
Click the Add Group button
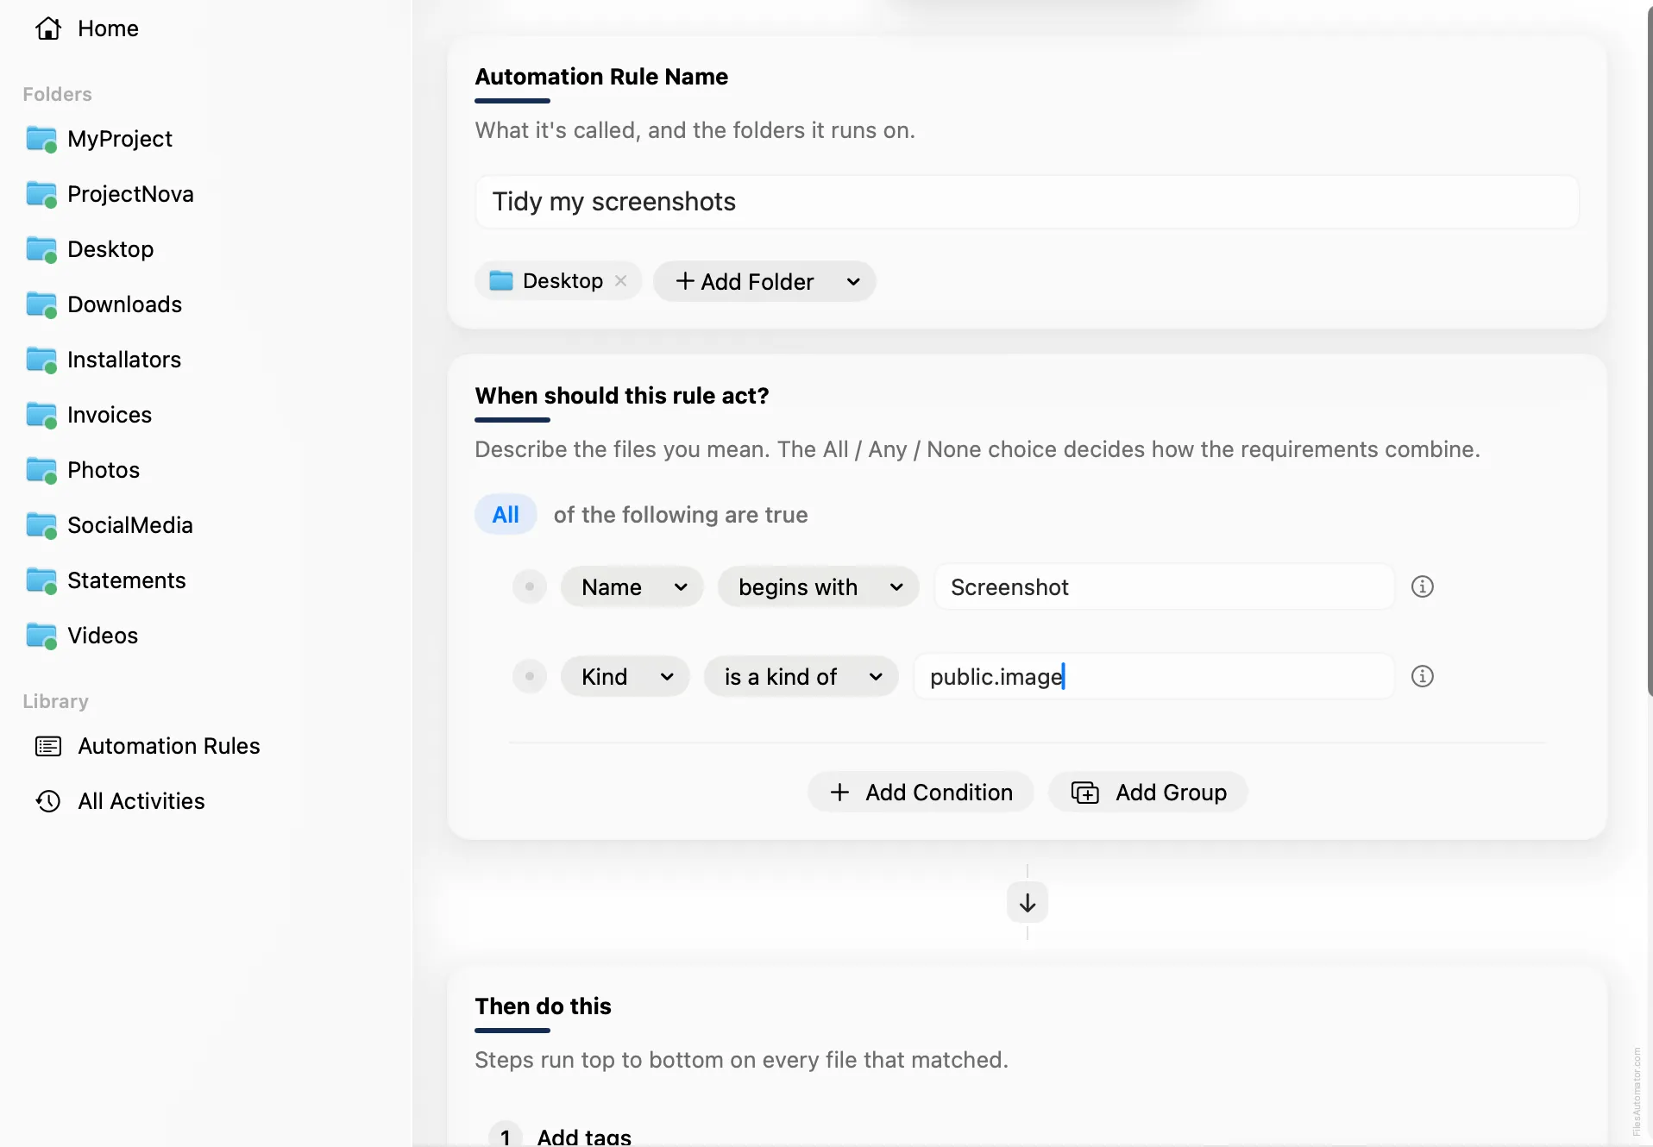[x=1148, y=793]
